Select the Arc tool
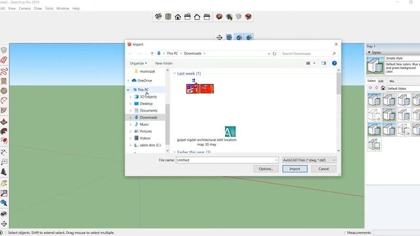This screenshot has width=420, height=236. tap(4, 100)
